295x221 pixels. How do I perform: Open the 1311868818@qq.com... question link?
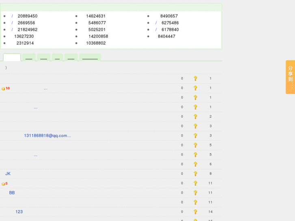[47, 135]
